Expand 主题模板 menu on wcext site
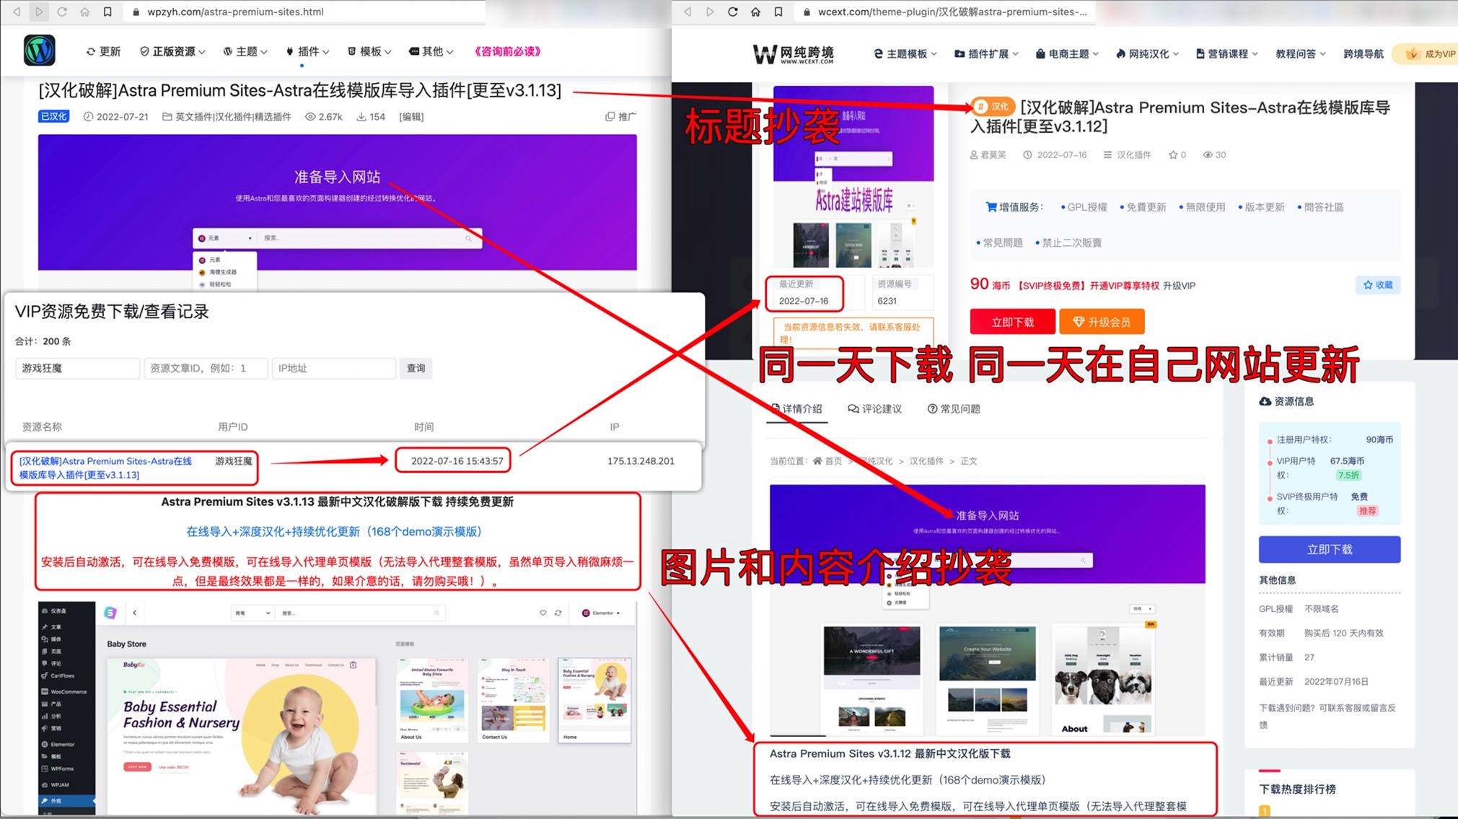The image size is (1458, 819). 905,53
